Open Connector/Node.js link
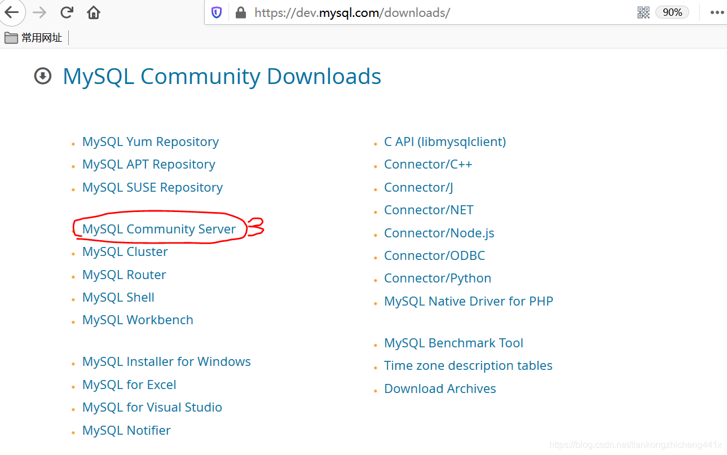 pyautogui.click(x=439, y=233)
